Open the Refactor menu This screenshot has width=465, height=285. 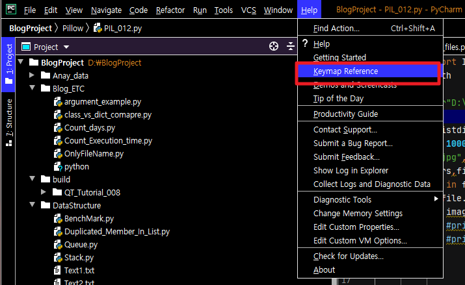(170, 10)
